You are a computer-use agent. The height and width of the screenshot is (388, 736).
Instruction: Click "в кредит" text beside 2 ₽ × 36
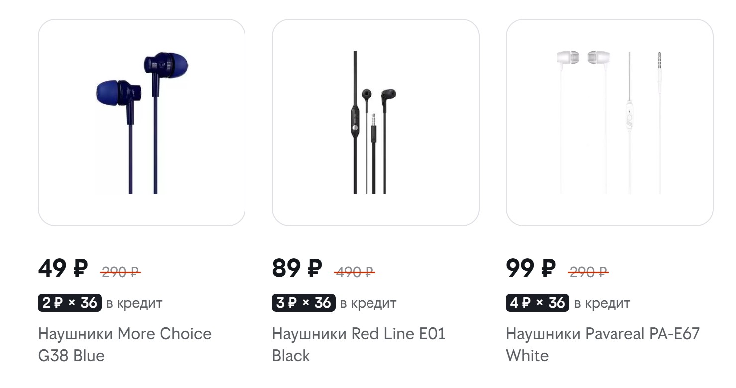pos(134,303)
